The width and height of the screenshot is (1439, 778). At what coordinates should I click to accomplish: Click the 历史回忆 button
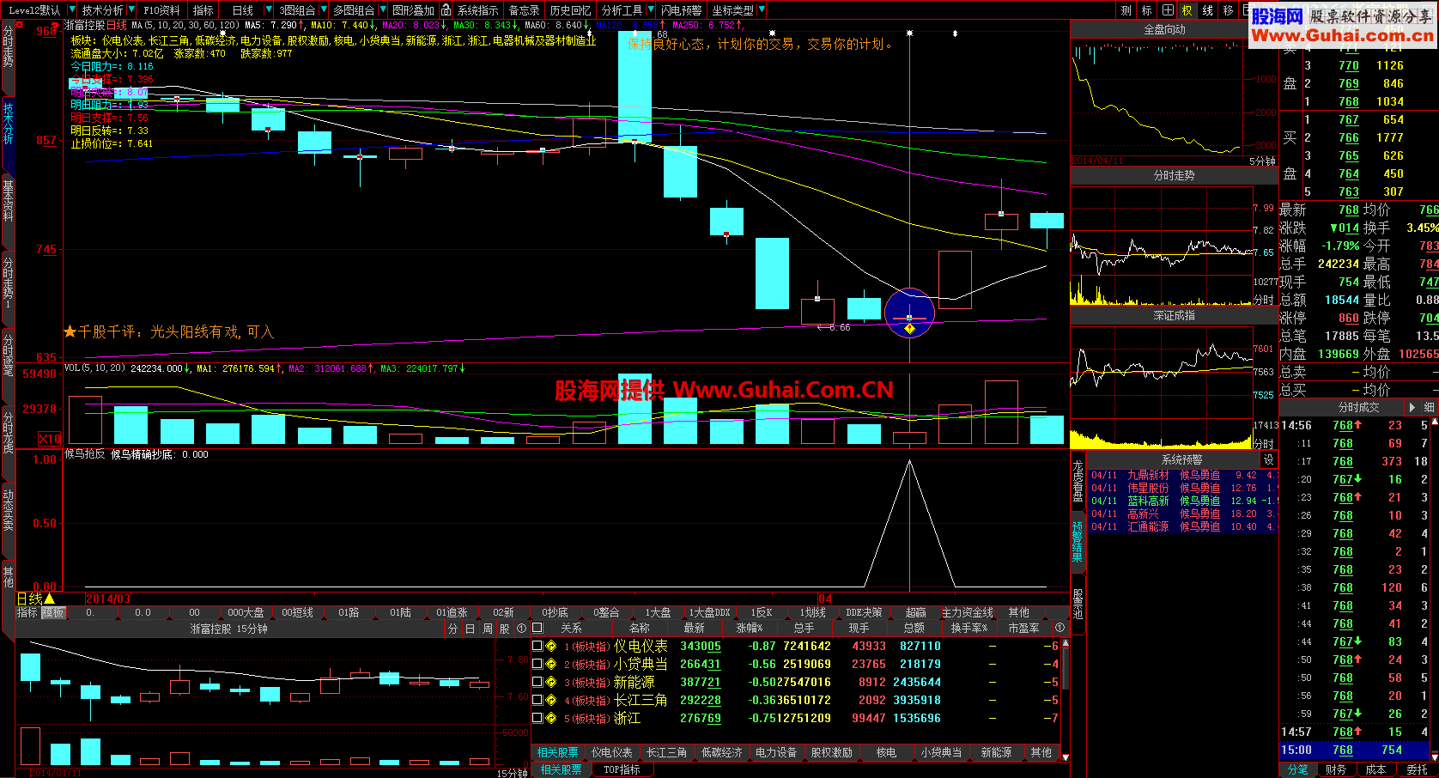pos(570,10)
